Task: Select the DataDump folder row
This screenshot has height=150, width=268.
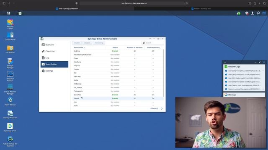Action: coord(118,62)
